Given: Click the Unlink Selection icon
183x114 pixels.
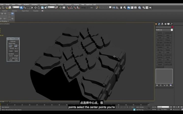Looking at the screenshot, I should click(x=3, y=8).
